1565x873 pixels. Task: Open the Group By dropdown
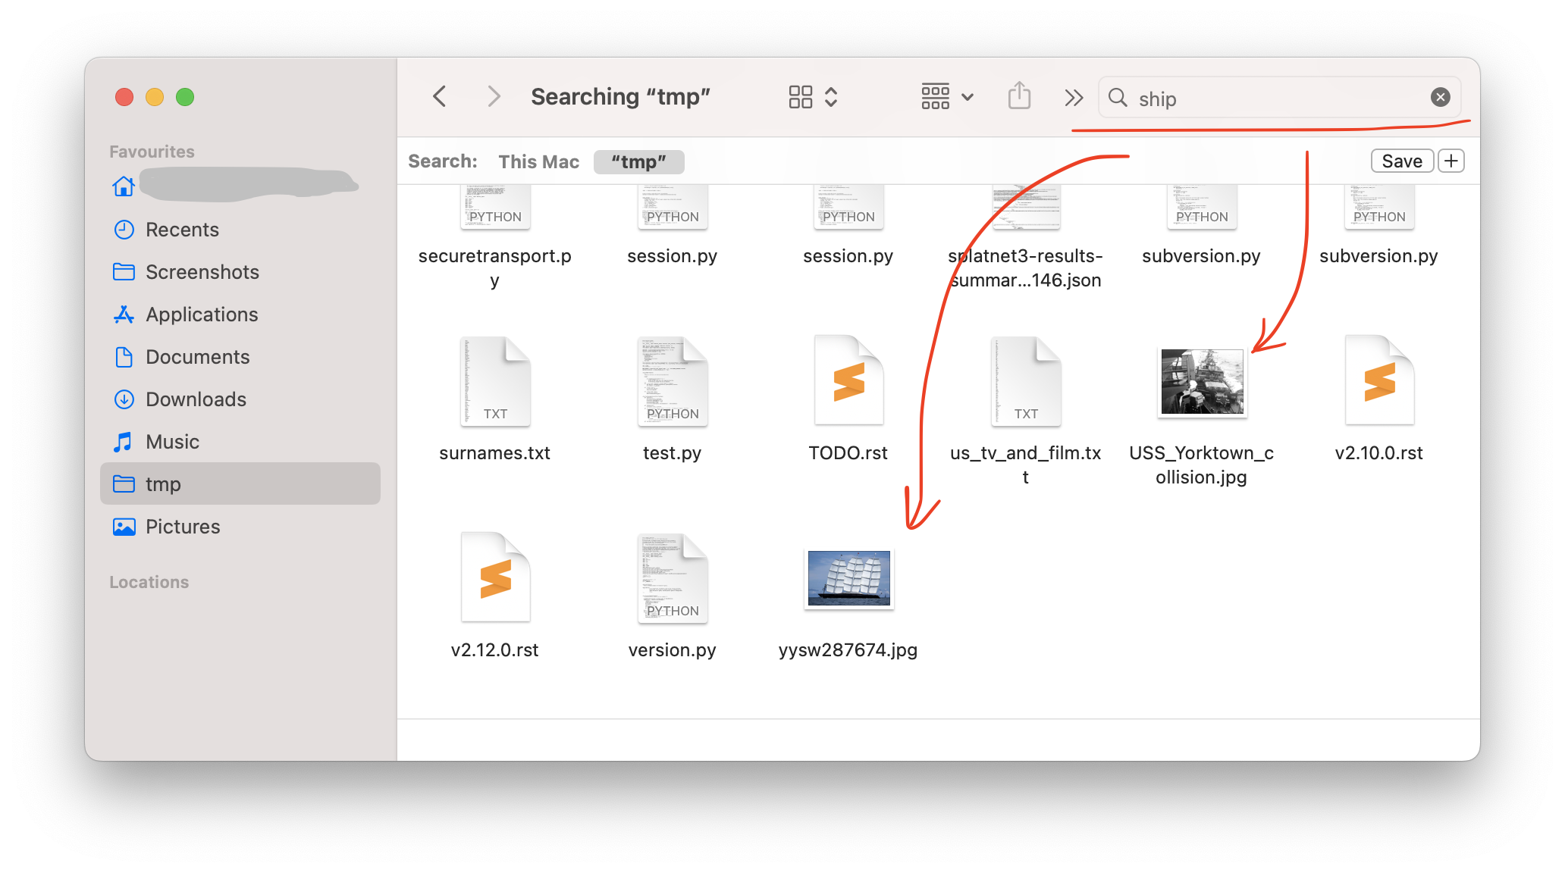pyautogui.click(x=946, y=97)
